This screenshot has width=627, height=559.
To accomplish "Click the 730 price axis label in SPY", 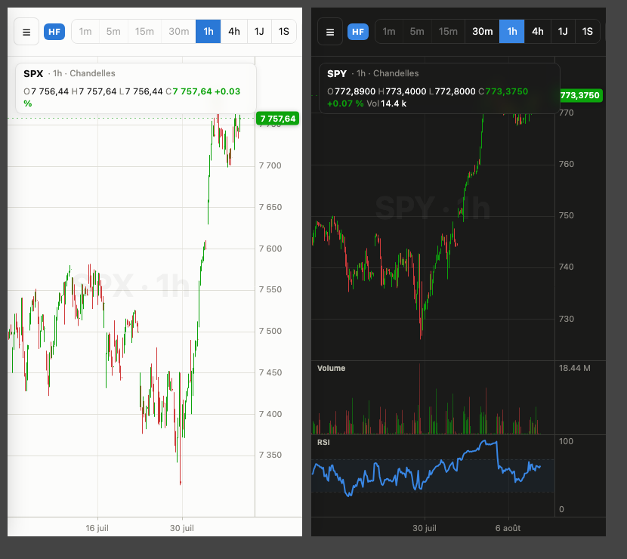I will coord(567,319).
